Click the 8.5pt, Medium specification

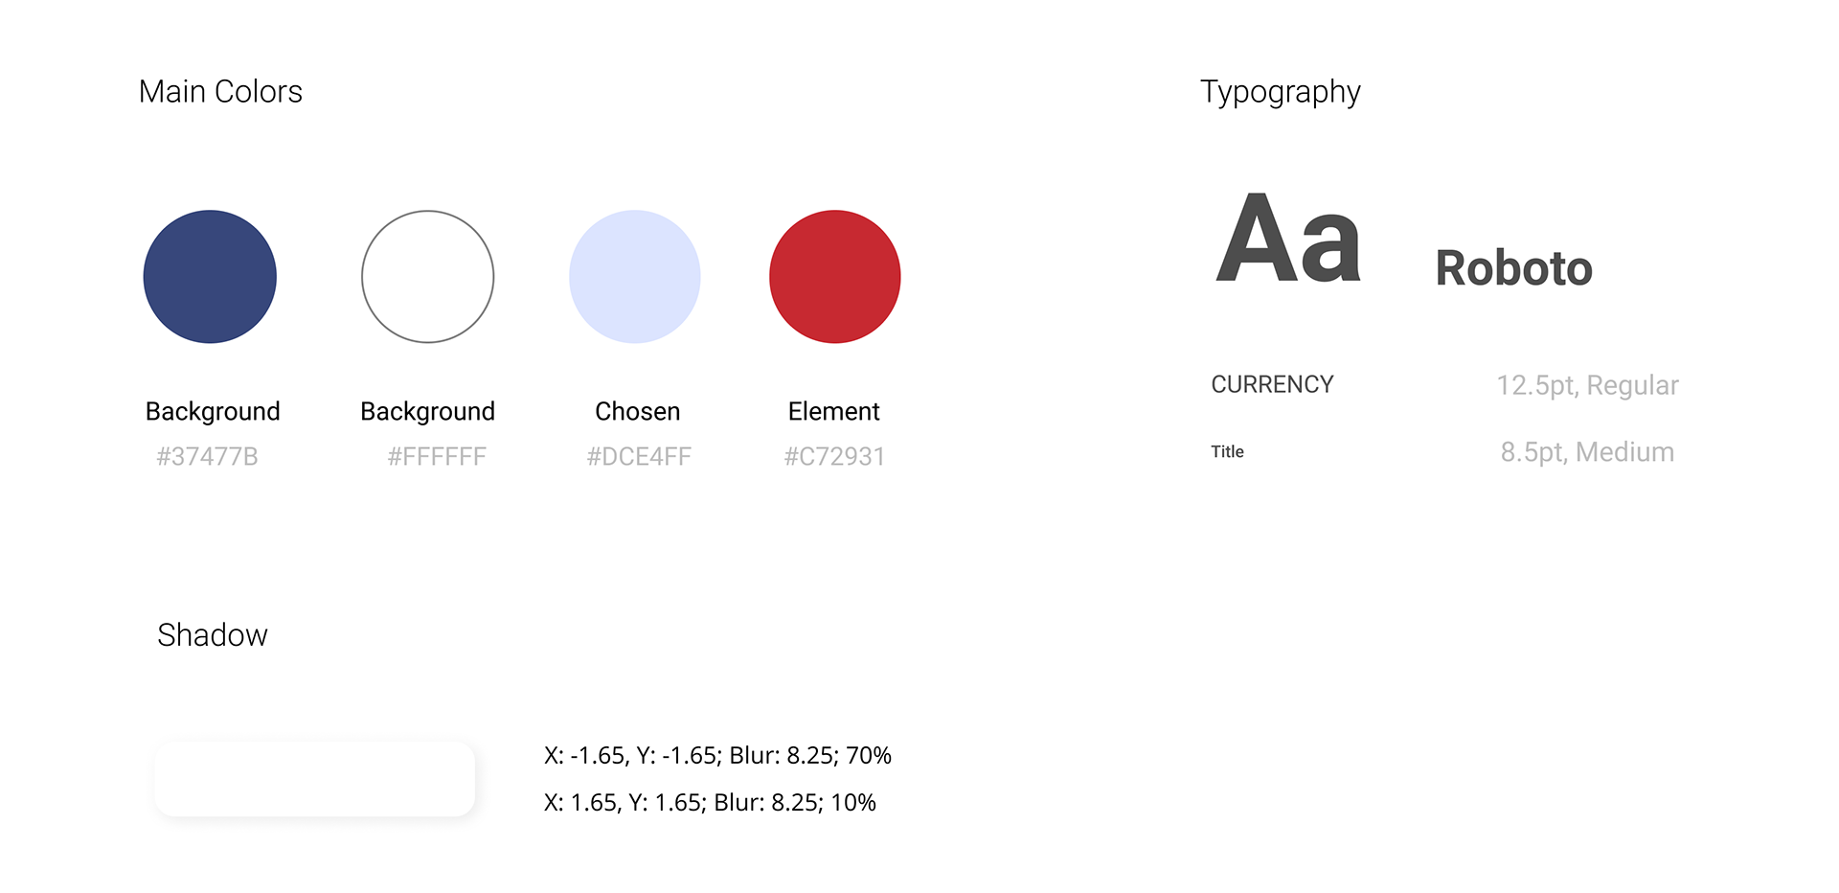pyautogui.click(x=1588, y=452)
